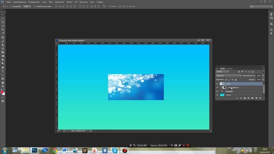Open the Layers panel flyout menu

click(x=263, y=68)
